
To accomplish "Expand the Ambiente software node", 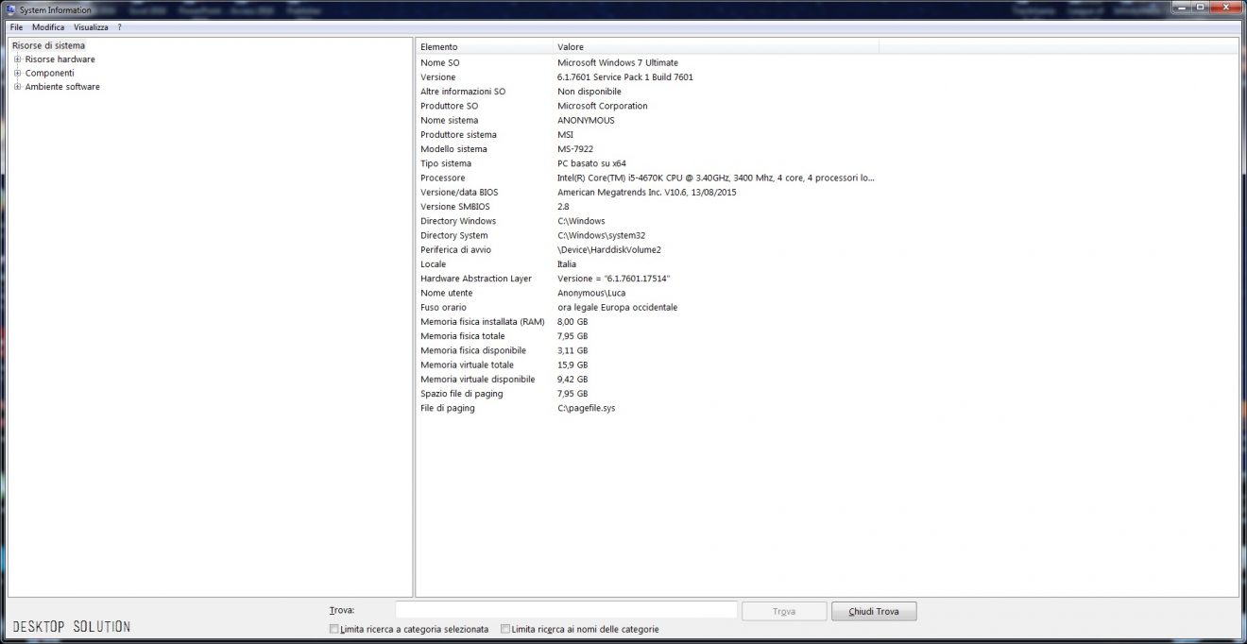I will [x=17, y=87].
